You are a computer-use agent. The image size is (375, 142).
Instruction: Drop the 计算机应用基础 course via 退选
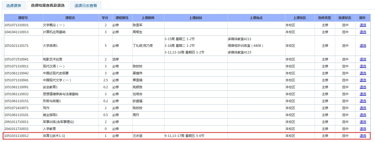click(363, 32)
